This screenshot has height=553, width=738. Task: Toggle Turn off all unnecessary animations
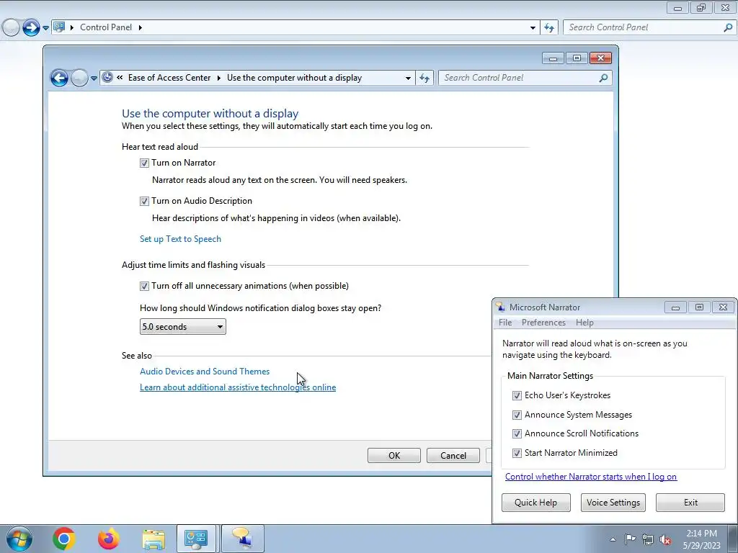(144, 286)
